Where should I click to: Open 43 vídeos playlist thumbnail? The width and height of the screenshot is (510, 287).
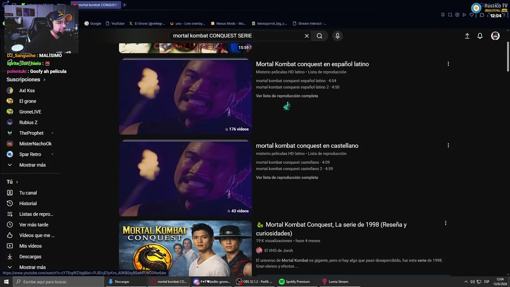(x=185, y=179)
